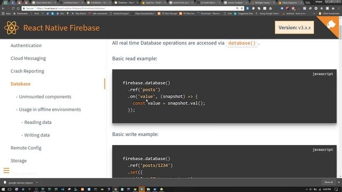Click the database() inline code text
This screenshot has height=192, width=342.
tap(242, 43)
